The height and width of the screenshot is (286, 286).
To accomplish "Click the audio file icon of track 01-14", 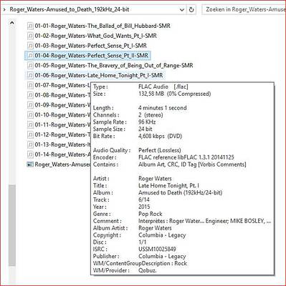I will [30, 154].
